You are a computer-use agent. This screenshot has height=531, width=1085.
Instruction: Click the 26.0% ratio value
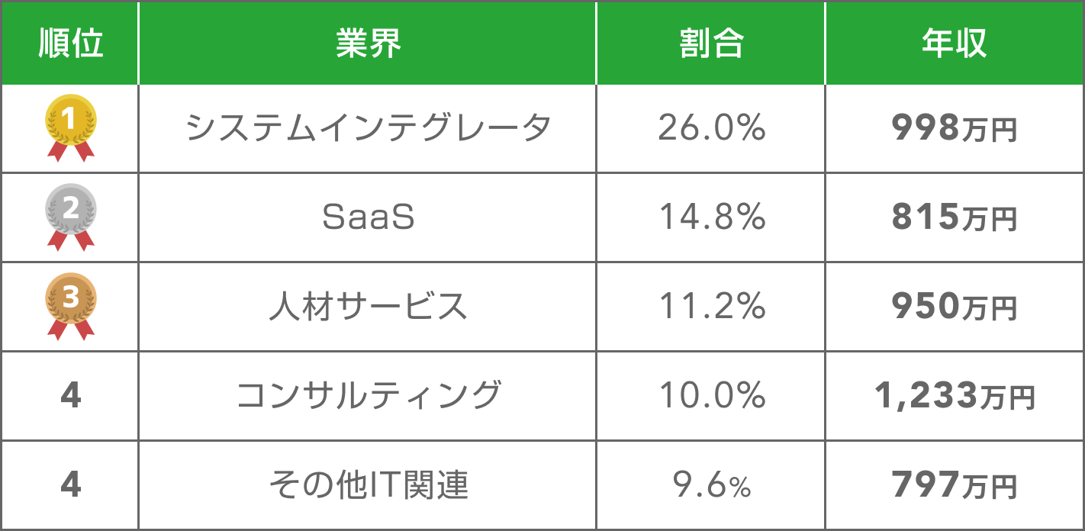pos(711,129)
